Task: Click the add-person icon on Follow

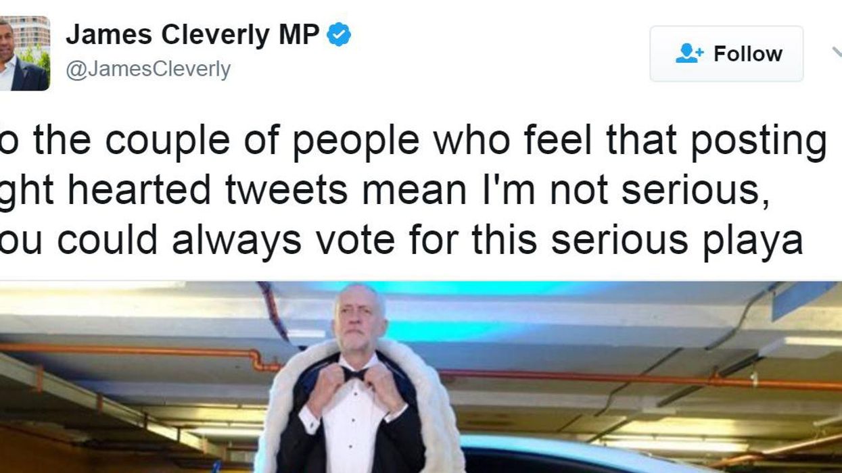Action: (x=689, y=54)
